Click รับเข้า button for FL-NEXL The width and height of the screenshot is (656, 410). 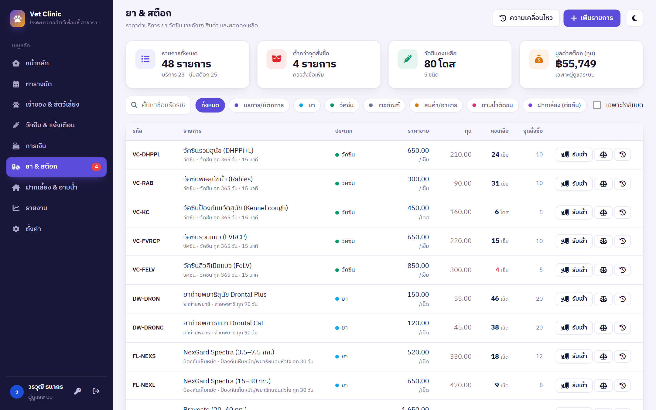point(574,385)
